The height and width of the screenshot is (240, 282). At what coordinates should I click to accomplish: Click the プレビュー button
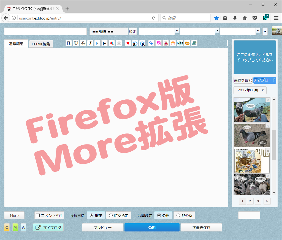point(102,227)
